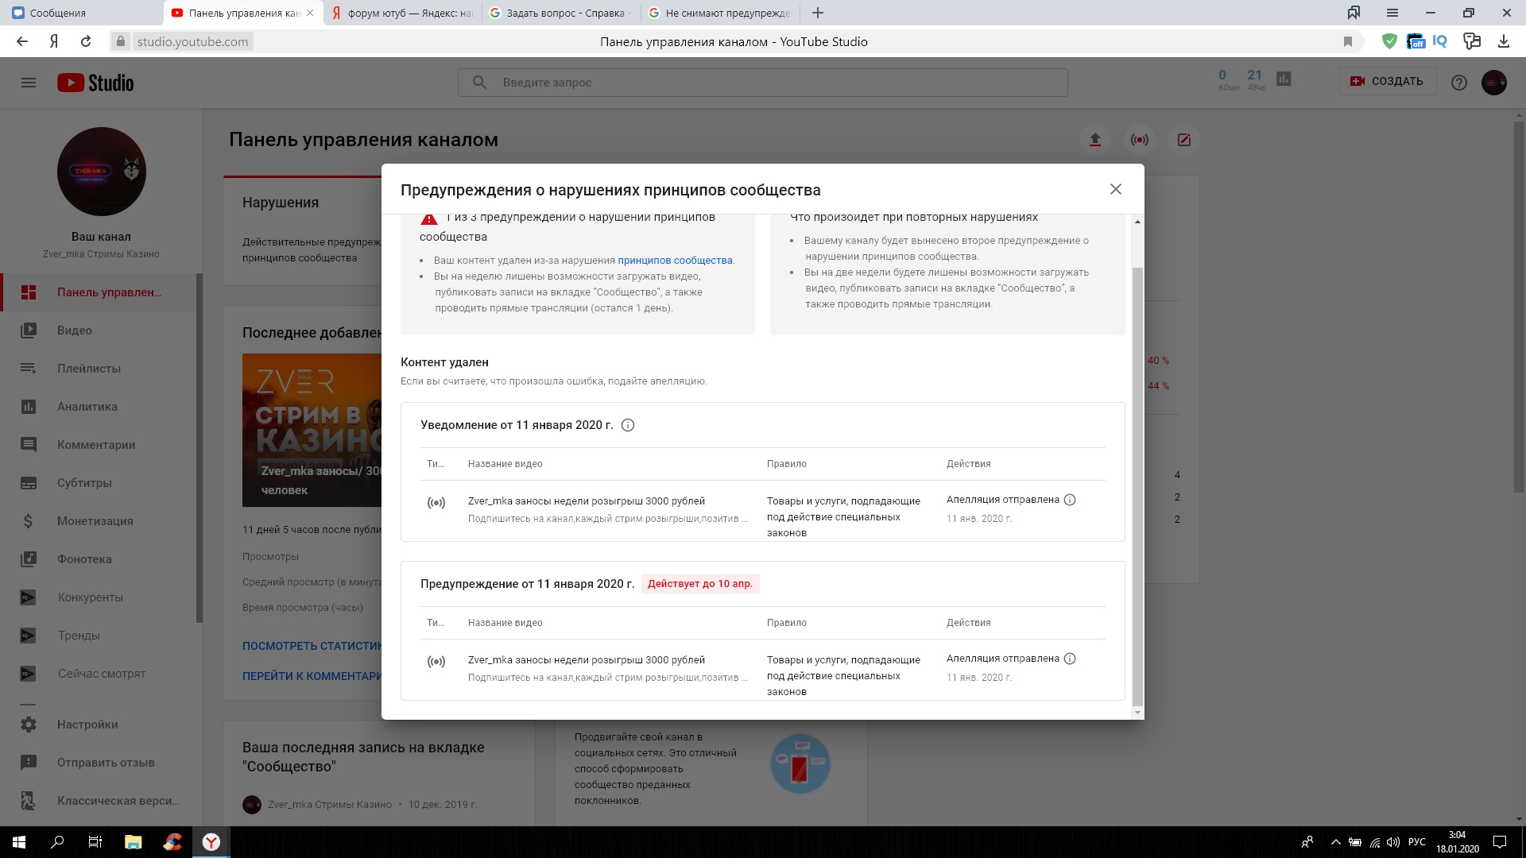The width and height of the screenshot is (1526, 858).
Task: Click the info icon next to Уведомление от 11 января
Action: (627, 425)
